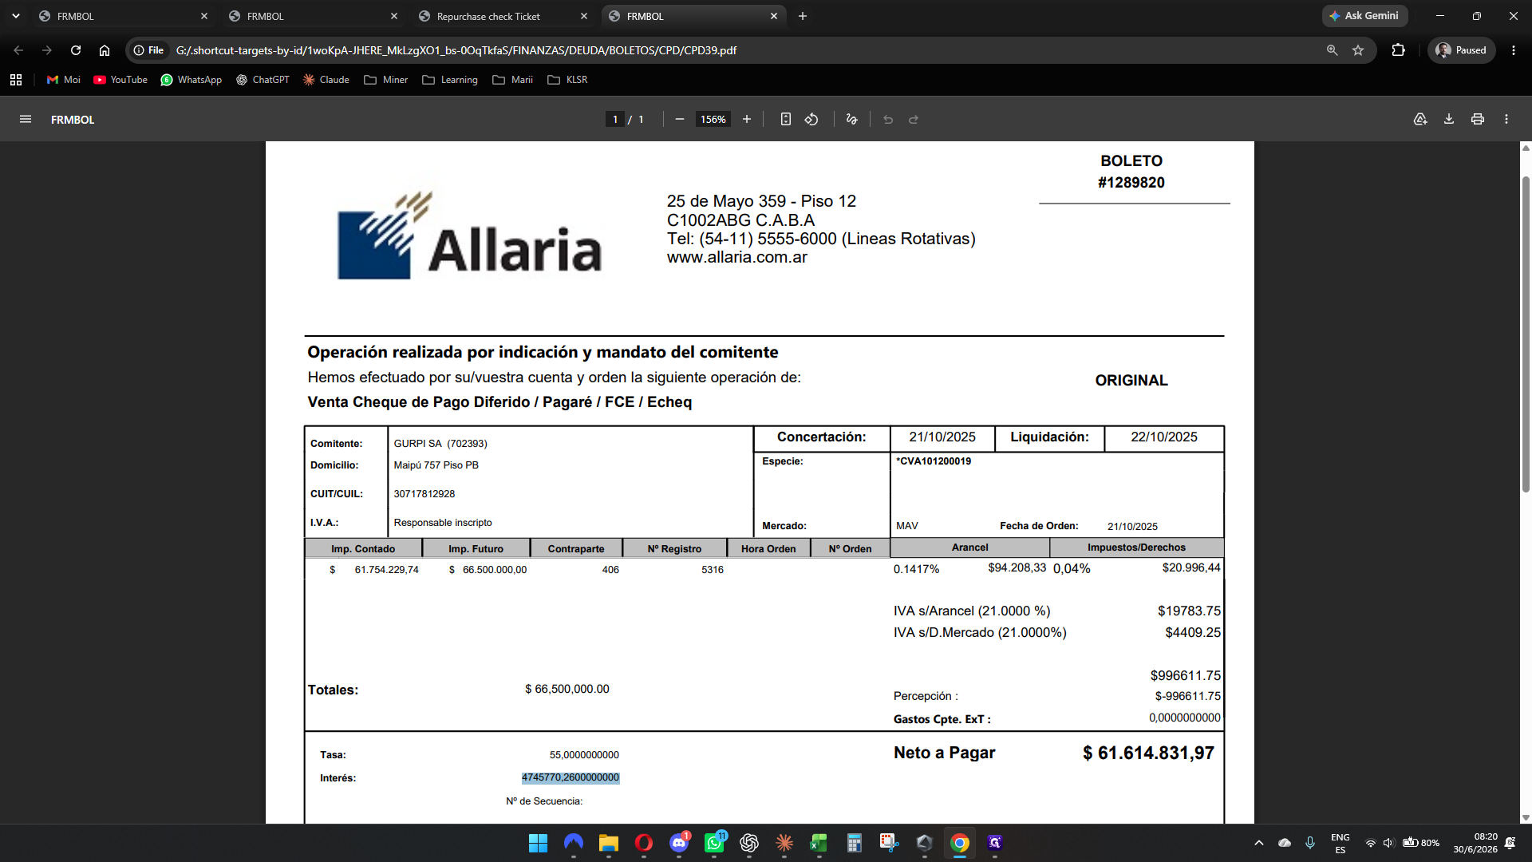Open the YouTube bookmark
Screen dimensions: 1532x862
pyautogui.click(x=120, y=80)
